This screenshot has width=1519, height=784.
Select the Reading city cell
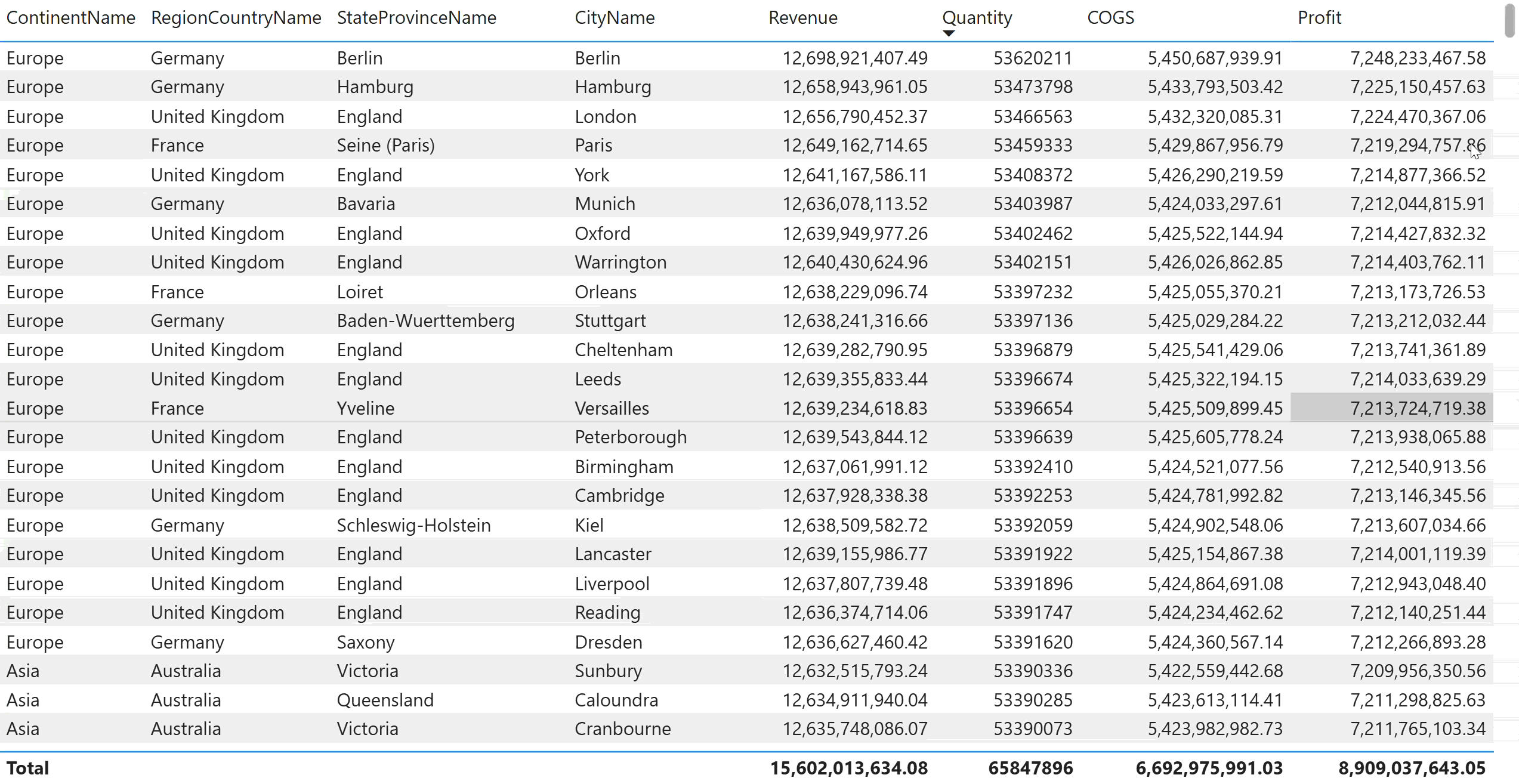(x=607, y=613)
